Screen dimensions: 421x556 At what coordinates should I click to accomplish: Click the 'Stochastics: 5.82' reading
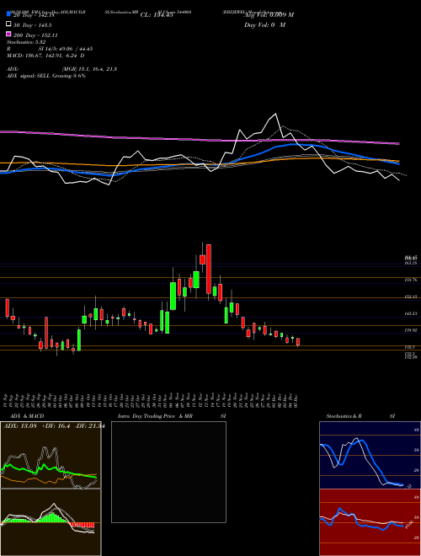pyautogui.click(x=24, y=42)
